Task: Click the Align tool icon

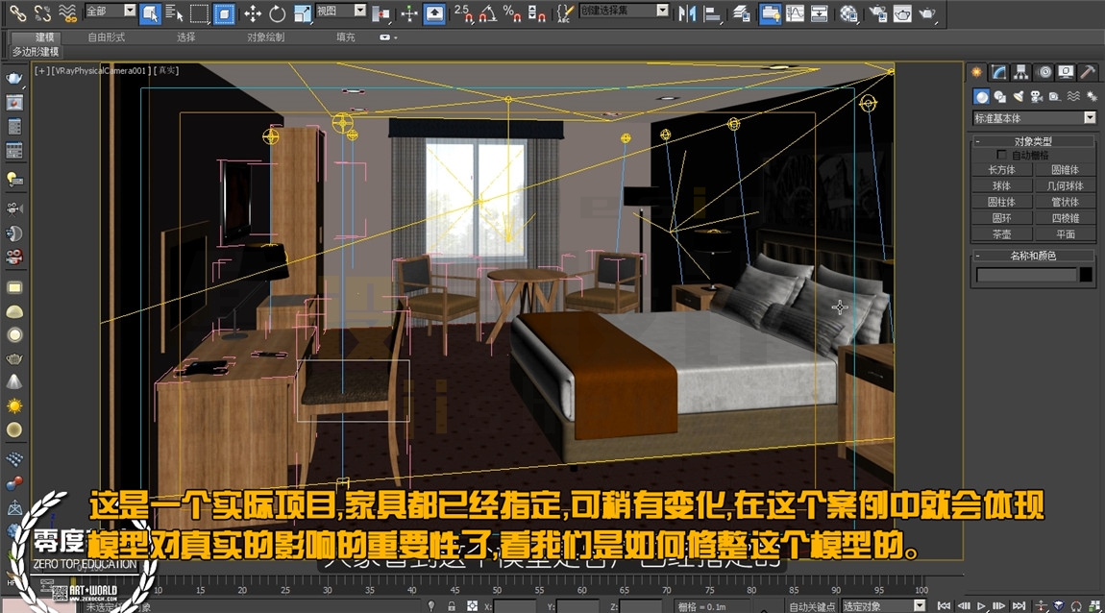Action: [x=712, y=12]
